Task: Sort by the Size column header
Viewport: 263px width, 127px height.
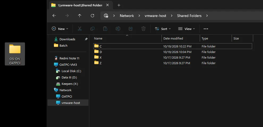Action: pyautogui.click(x=242, y=38)
